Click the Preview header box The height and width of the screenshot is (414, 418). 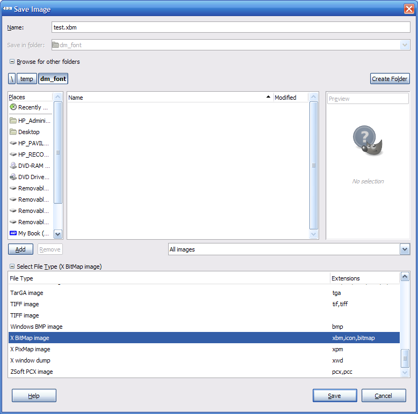tap(368, 99)
